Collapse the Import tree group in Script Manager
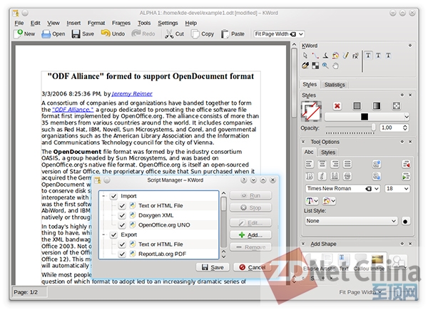Screen dimensions: 428x310 [103, 196]
